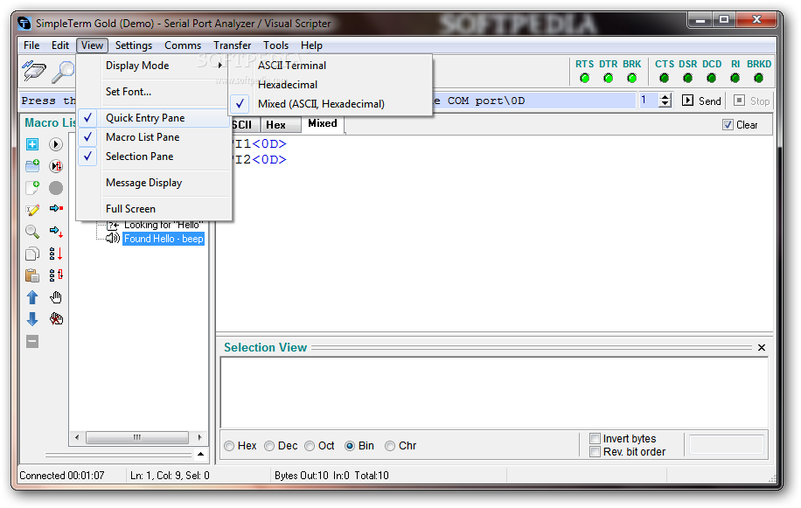
Task: Click the blue plus add macro icon
Action: tap(32, 144)
